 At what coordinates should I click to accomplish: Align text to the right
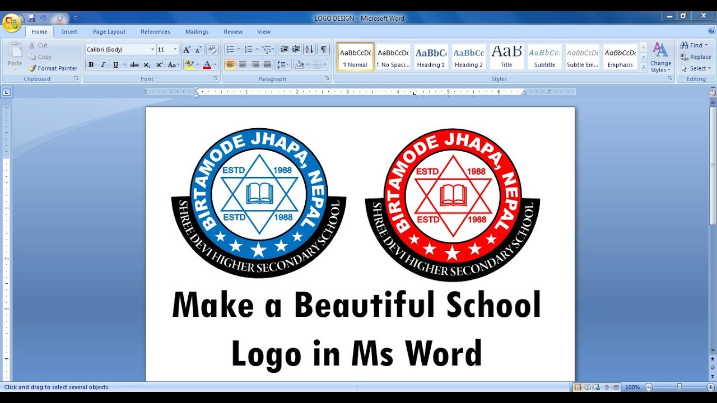tap(255, 65)
